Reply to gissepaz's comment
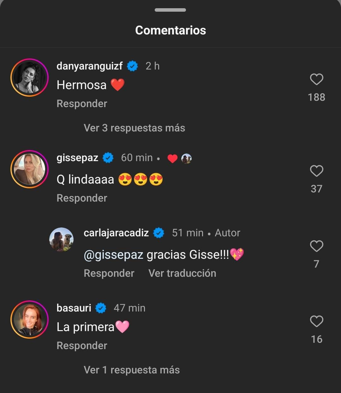Viewport: 341px width, 393px height. 82,198
